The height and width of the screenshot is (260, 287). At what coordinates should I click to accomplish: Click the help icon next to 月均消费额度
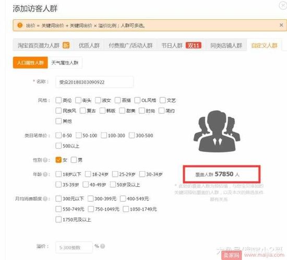coord(45,199)
